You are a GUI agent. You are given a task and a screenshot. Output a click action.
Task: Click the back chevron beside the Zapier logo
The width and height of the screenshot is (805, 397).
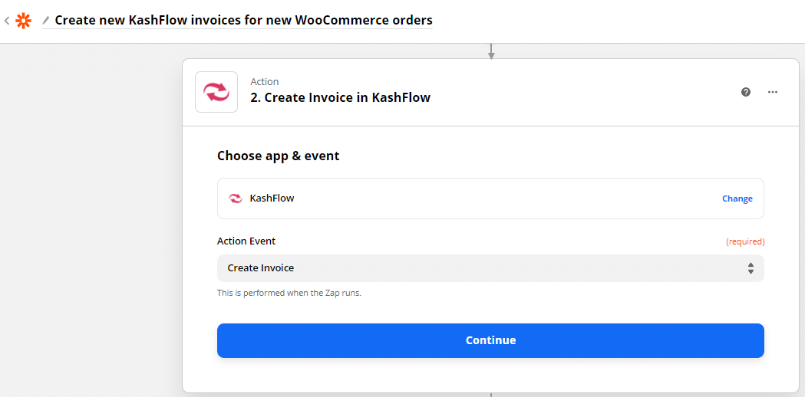click(x=7, y=21)
